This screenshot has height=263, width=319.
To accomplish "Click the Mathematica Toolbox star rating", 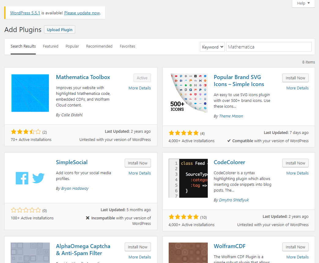I will click(x=26, y=132).
